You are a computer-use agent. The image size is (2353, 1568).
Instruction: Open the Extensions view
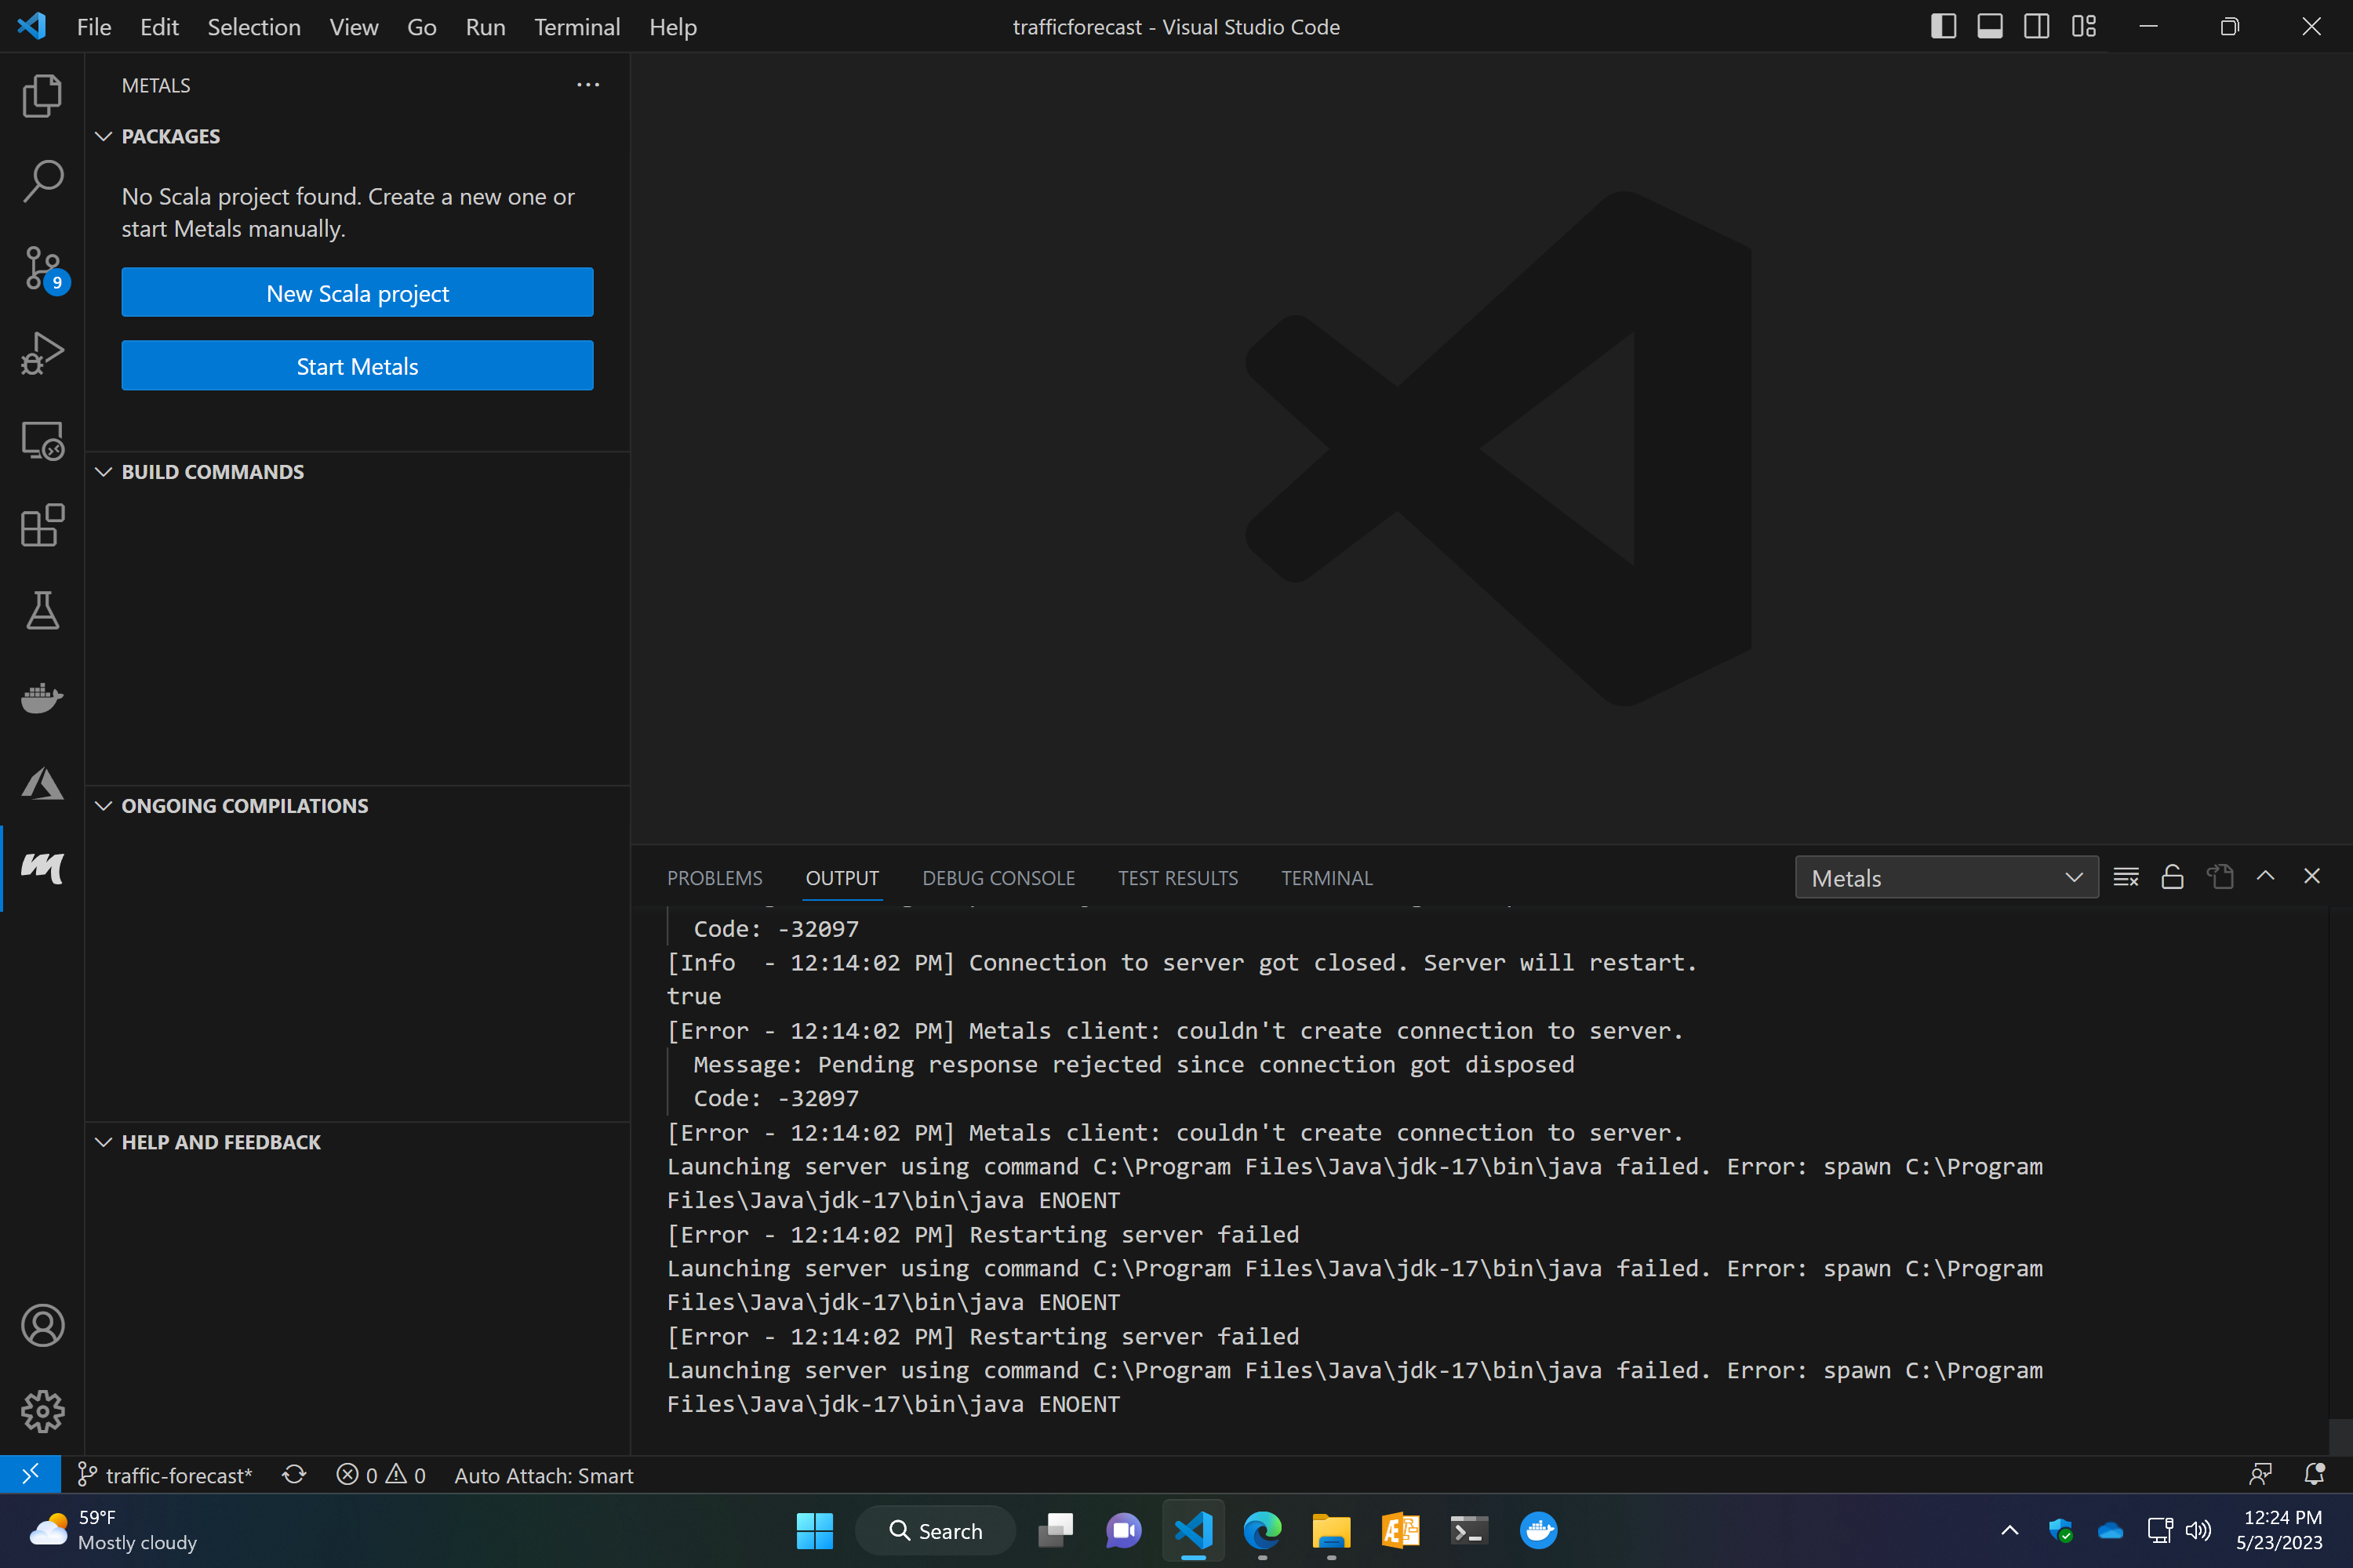point(41,525)
